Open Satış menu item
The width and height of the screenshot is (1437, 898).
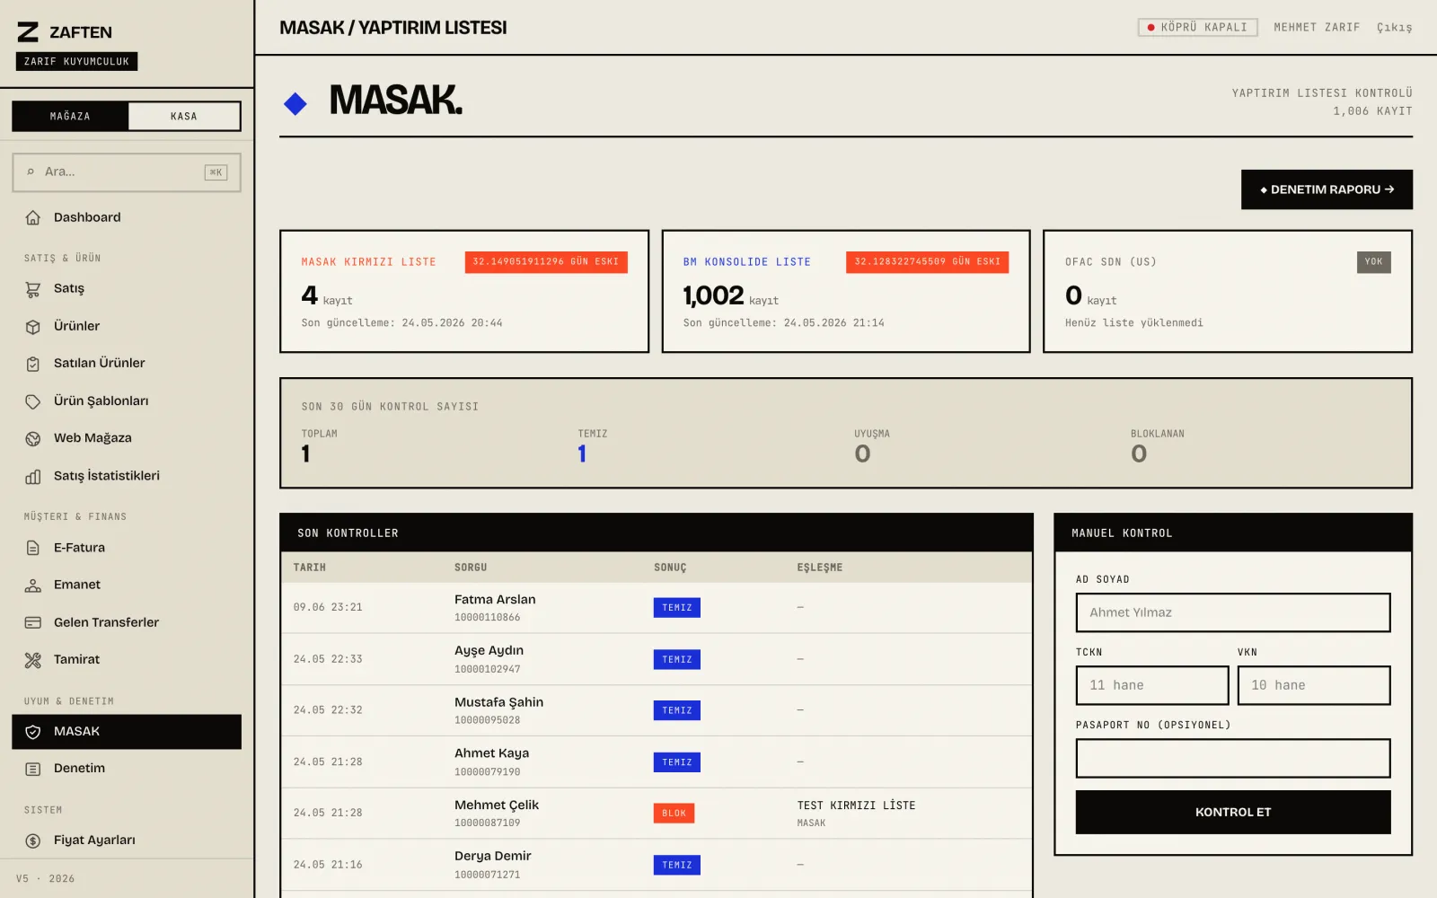[127, 289]
